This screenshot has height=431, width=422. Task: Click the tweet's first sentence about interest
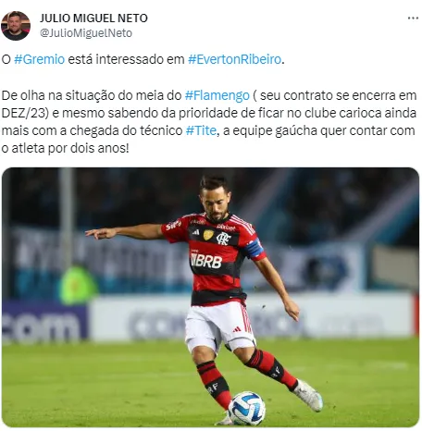143,59
